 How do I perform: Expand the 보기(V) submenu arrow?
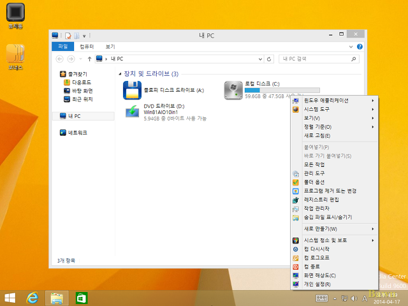point(373,118)
